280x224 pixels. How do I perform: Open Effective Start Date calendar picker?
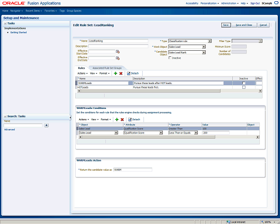(x=118, y=52)
